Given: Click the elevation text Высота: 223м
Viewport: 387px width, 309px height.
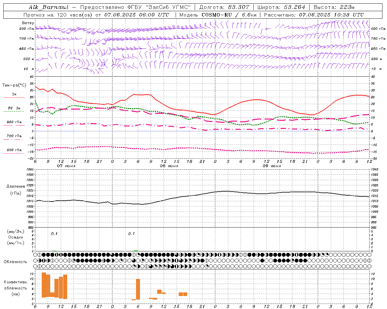Looking at the screenshot, I should pyautogui.click(x=334, y=7).
